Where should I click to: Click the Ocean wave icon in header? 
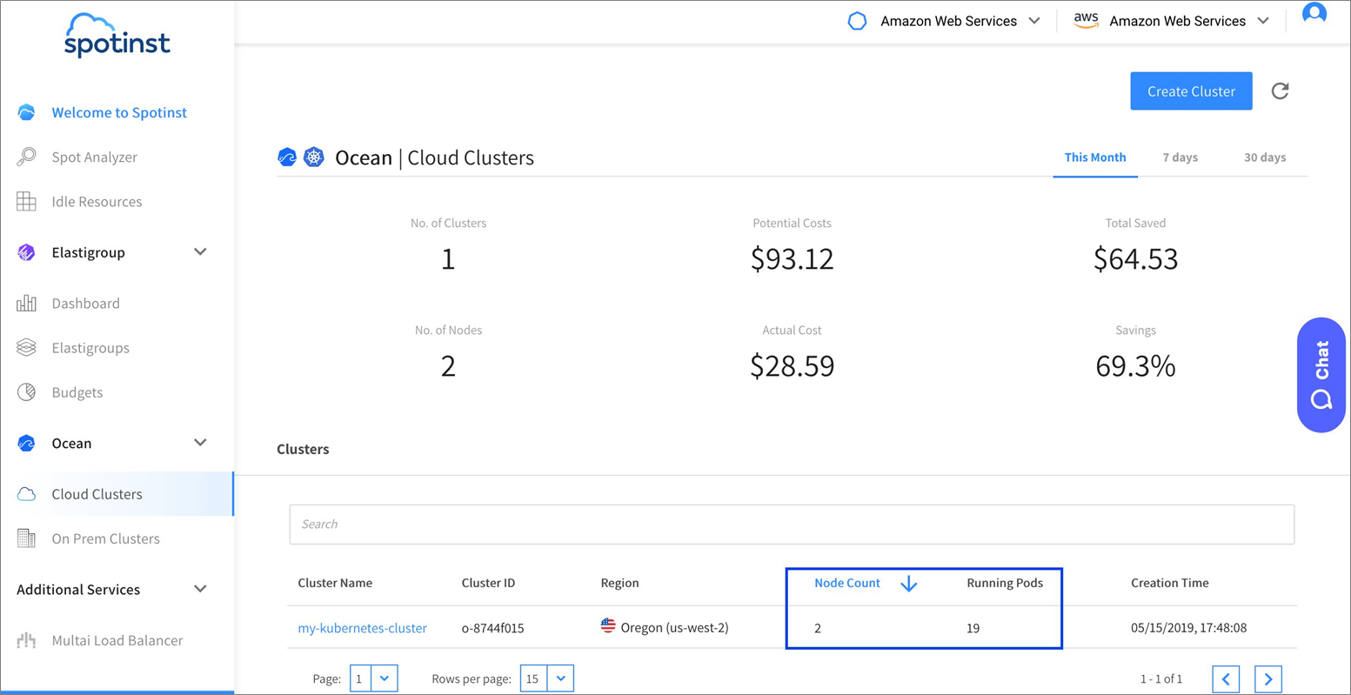click(287, 157)
